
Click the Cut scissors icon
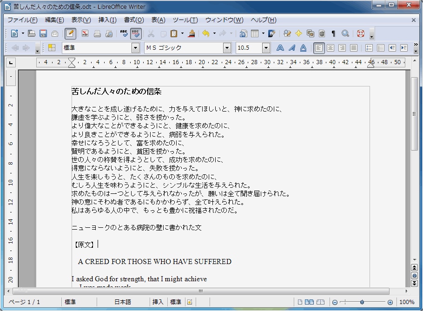click(x=151, y=34)
